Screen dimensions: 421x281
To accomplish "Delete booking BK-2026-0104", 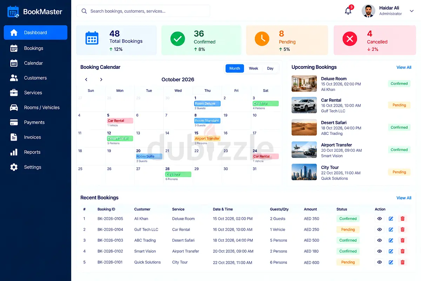I will 402,229.
